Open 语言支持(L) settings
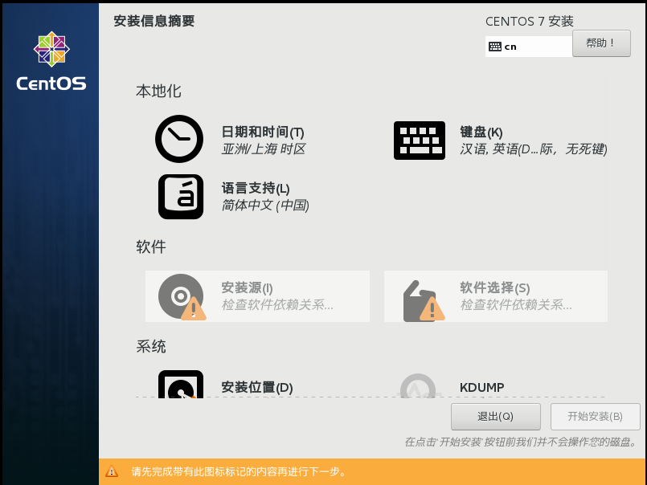 pos(256,189)
